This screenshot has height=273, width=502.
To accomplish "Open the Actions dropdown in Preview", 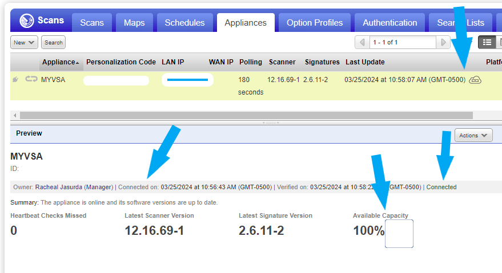I will (473, 135).
